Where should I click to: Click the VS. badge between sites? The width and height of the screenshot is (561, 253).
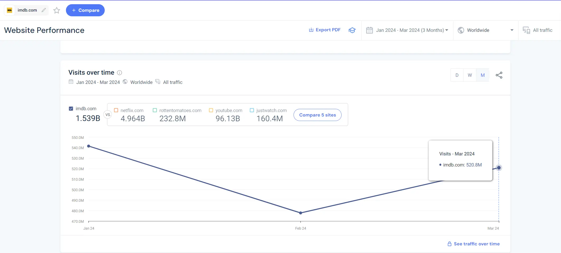coord(108,115)
